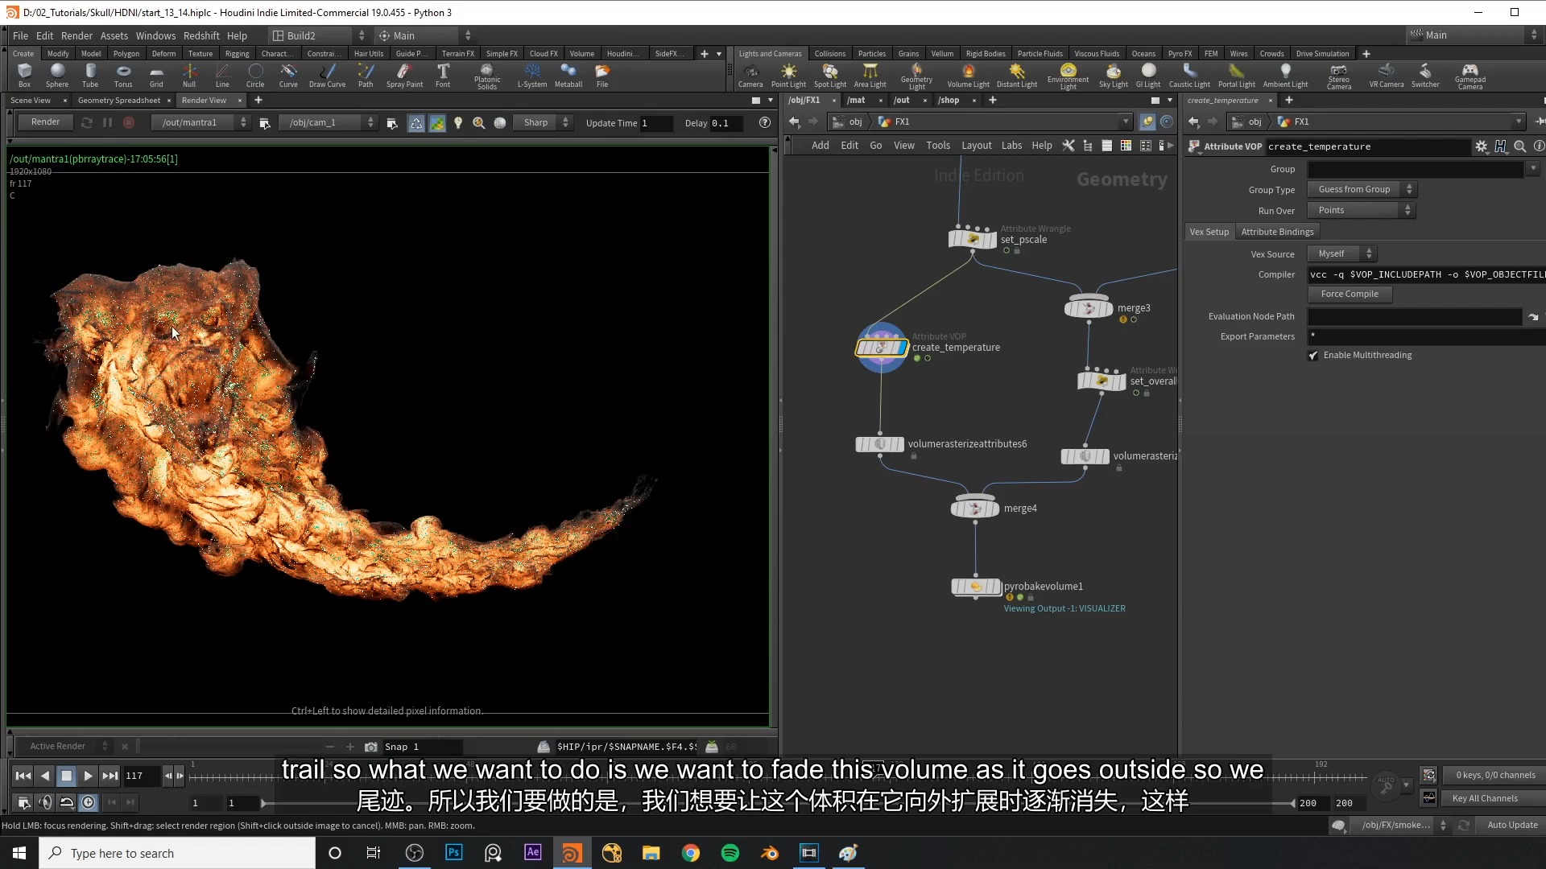Add a Camera from the shelf
The width and height of the screenshot is (1546, 869).
pyautogui.click(x=750, y=76)
